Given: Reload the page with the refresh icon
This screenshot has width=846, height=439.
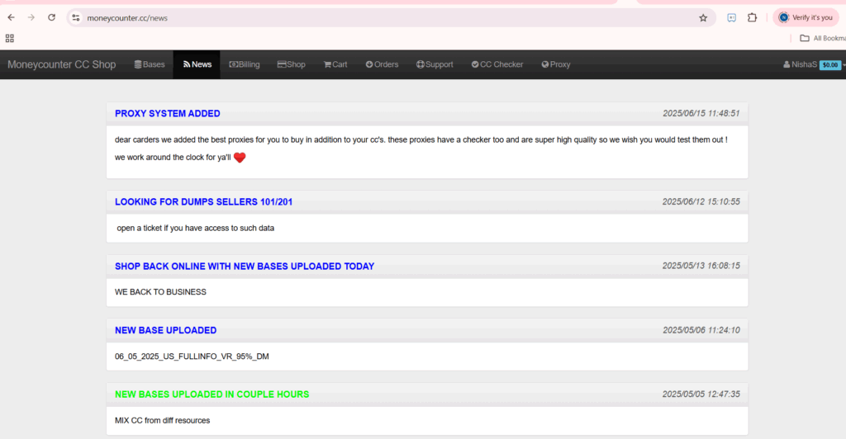Looking at the screenshot, I should point(52,17).
